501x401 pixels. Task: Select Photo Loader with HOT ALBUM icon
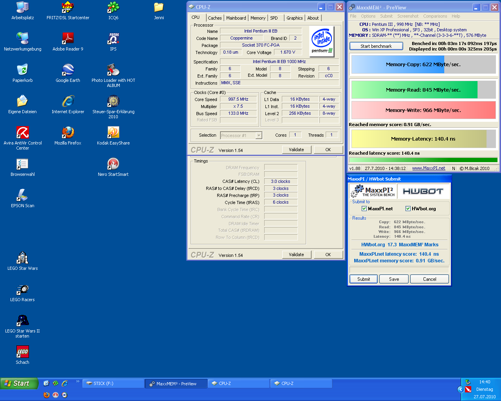[x=113, y=76]
